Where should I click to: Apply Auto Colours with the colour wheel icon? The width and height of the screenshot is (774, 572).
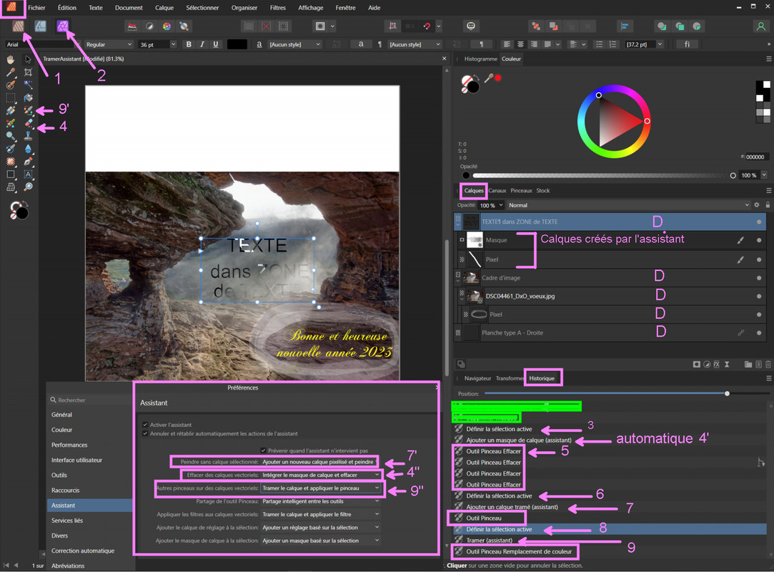(167, 26)
